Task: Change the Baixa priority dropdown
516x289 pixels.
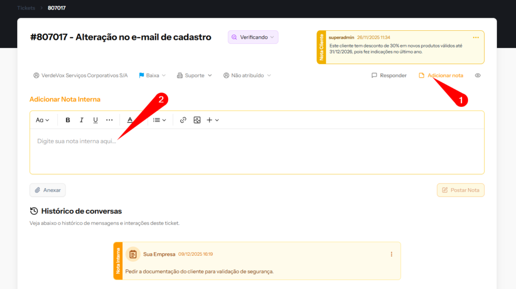Action: click(152, 76)
